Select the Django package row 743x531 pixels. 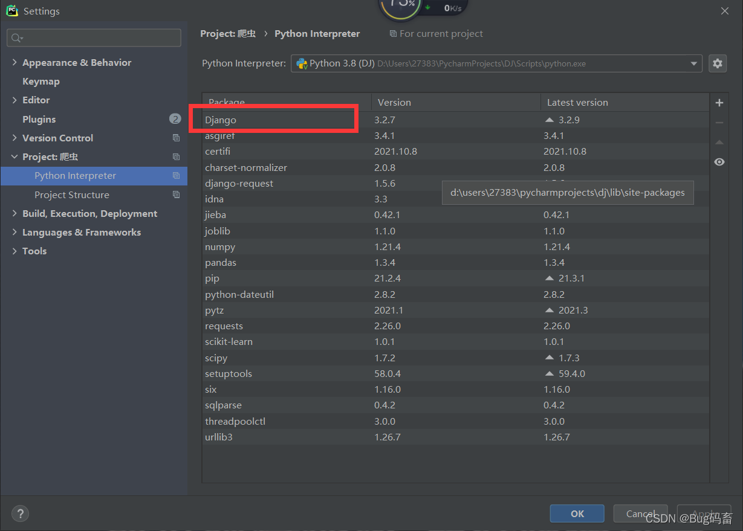point(456,120)
